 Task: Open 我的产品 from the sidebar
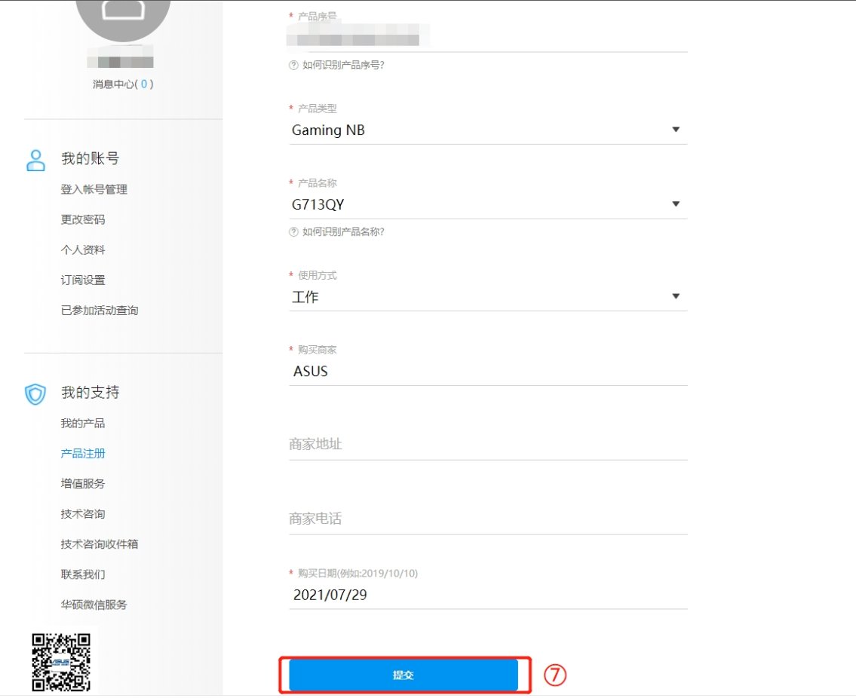point(83,423)
